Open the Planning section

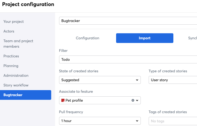coord(11,66)
